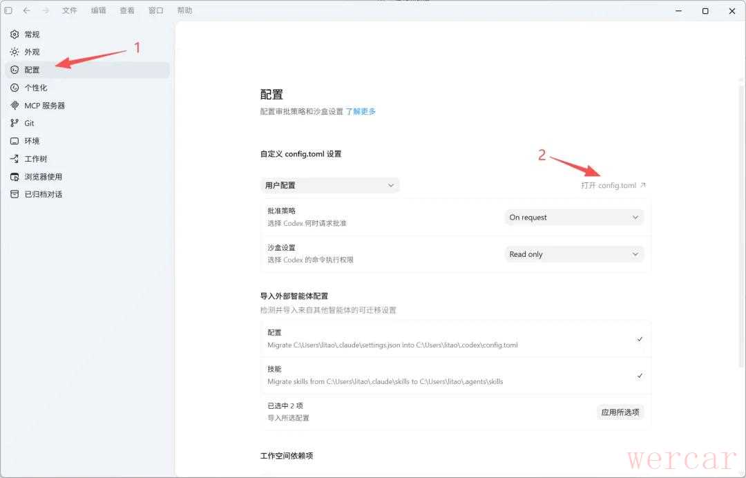The height and width of the screenshot is (478, 746).
Task: Open the 批准策略 On request dropdown
Action: [574, 218]
